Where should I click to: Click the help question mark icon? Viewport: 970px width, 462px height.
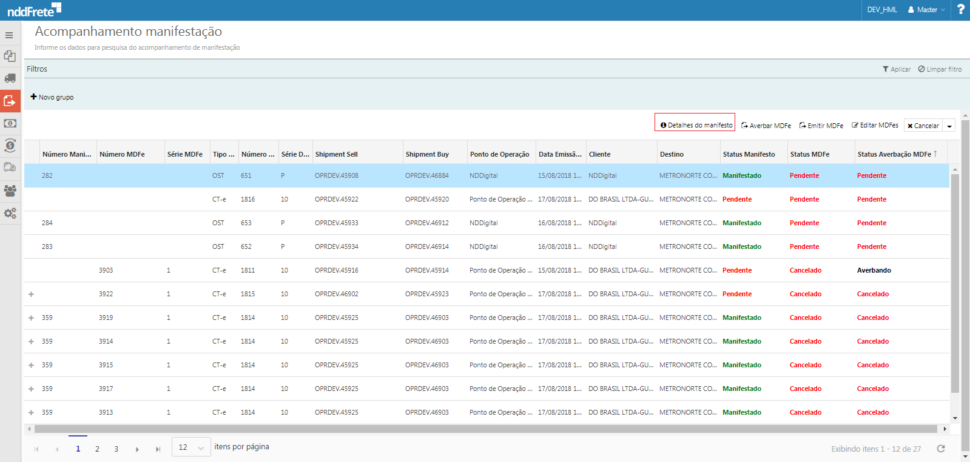pyautogui.click(x=960, y=10)
